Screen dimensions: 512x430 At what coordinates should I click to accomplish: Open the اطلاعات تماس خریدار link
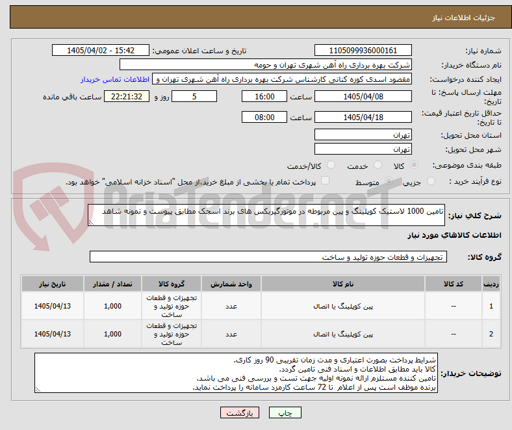tap(115, 79)
